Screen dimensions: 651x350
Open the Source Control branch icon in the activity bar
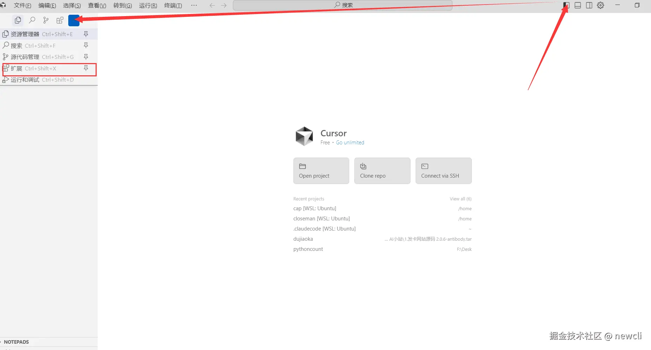(46, 20)
